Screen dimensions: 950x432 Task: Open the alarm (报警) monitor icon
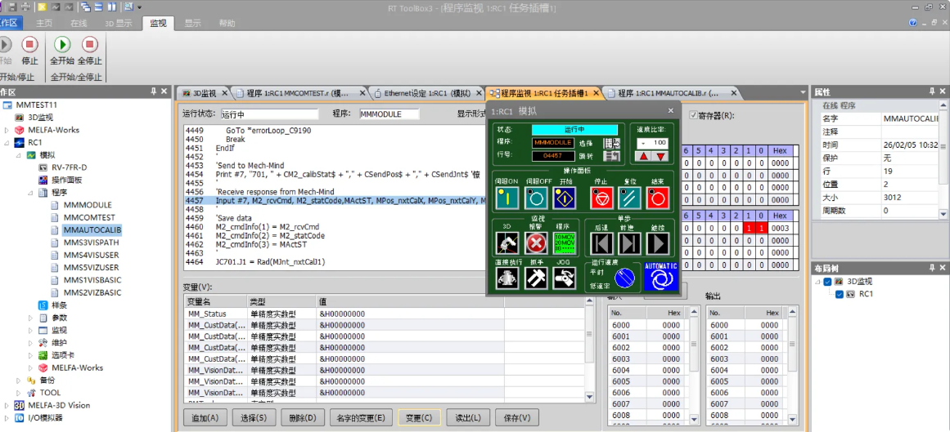(x=536, y=243)
